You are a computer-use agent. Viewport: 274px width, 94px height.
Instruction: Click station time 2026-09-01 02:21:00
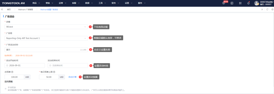pyautogui.click(x=24, y=56)
